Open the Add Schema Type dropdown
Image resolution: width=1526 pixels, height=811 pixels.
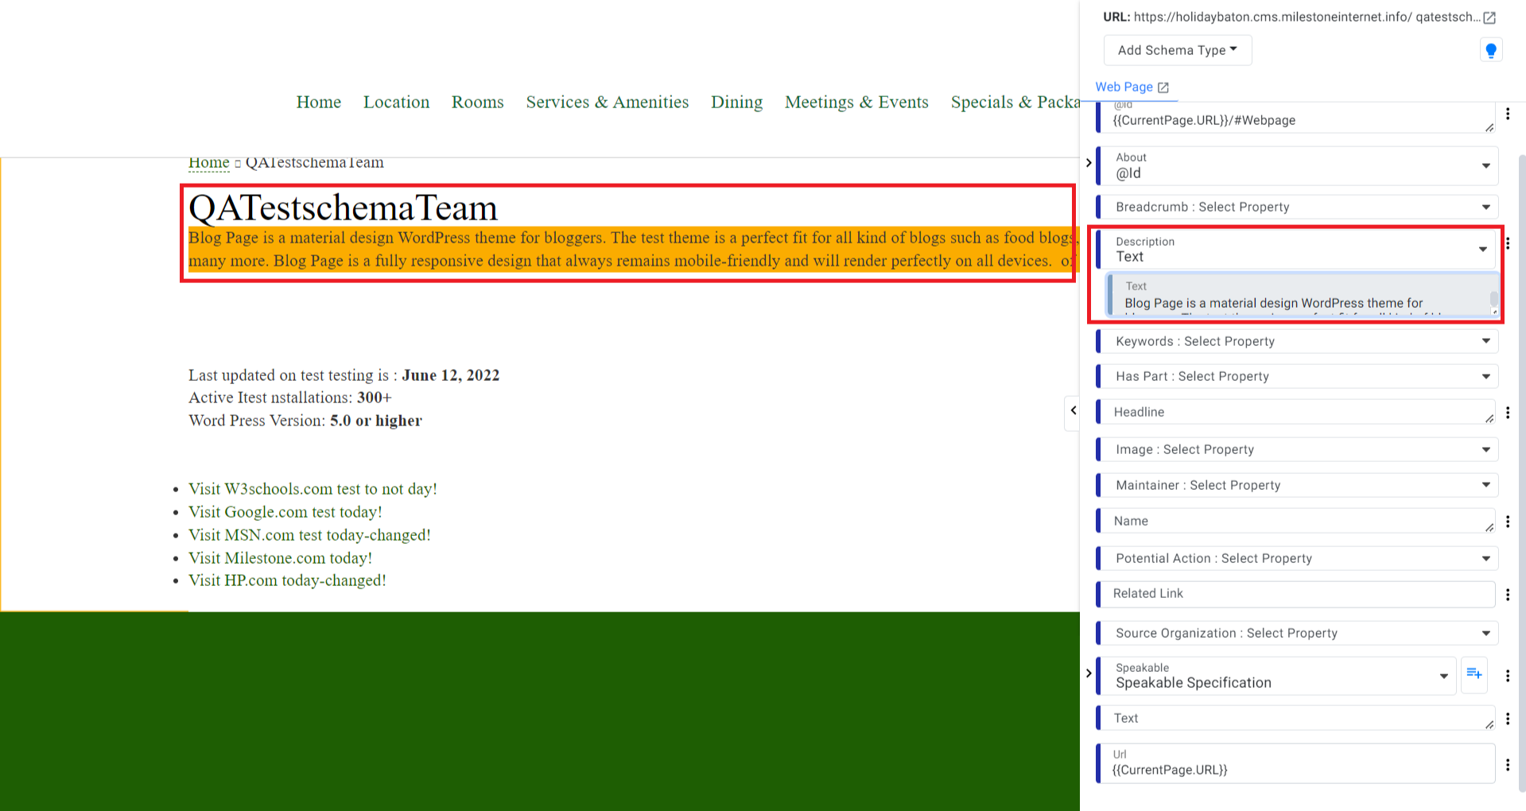point(1178,50)
